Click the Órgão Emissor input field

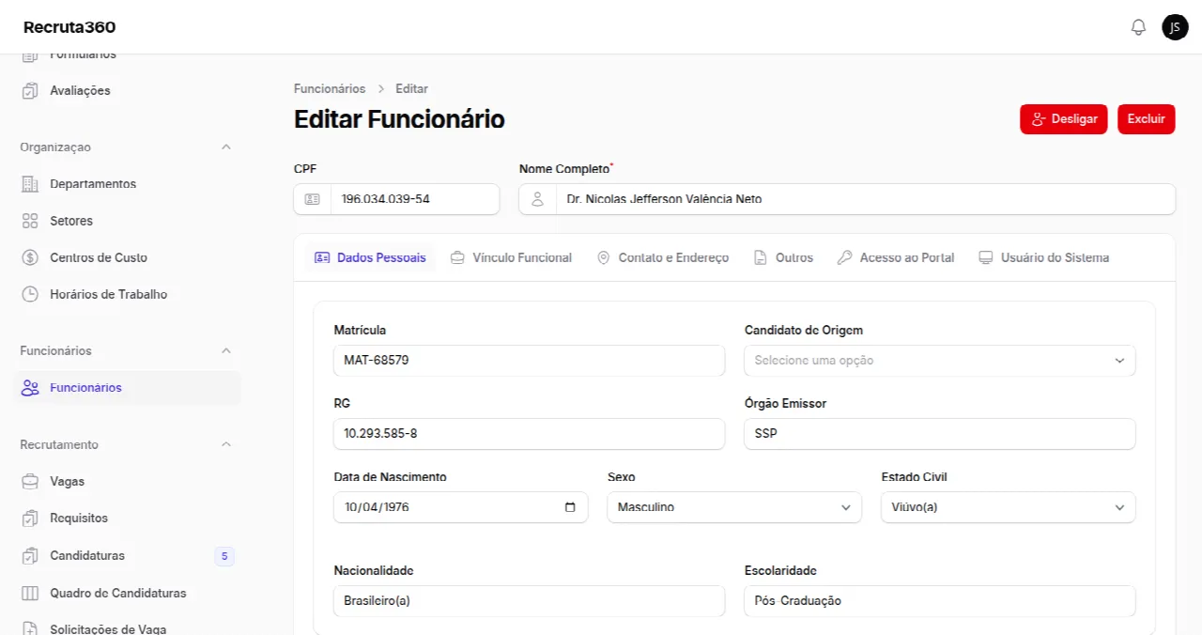[x=940, y=434]
